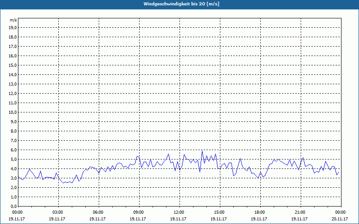The width and height of the screenshot is (359, 224).
Task: Click the '19.11.17' date under '12:00'
Action: coord(178,219)
